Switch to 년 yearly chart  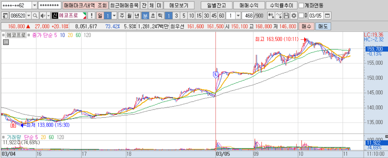tap(137, 16)
